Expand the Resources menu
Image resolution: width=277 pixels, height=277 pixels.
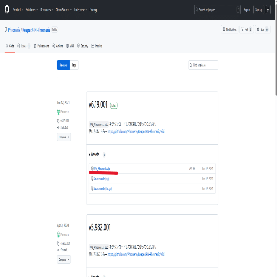coord(47,10)
